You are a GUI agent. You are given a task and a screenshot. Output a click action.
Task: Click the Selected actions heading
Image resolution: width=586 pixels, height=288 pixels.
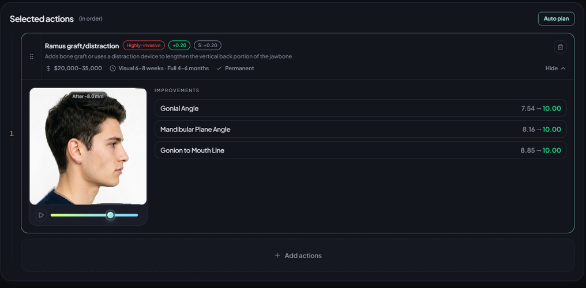pyautogui.click(x=42, y=19)
